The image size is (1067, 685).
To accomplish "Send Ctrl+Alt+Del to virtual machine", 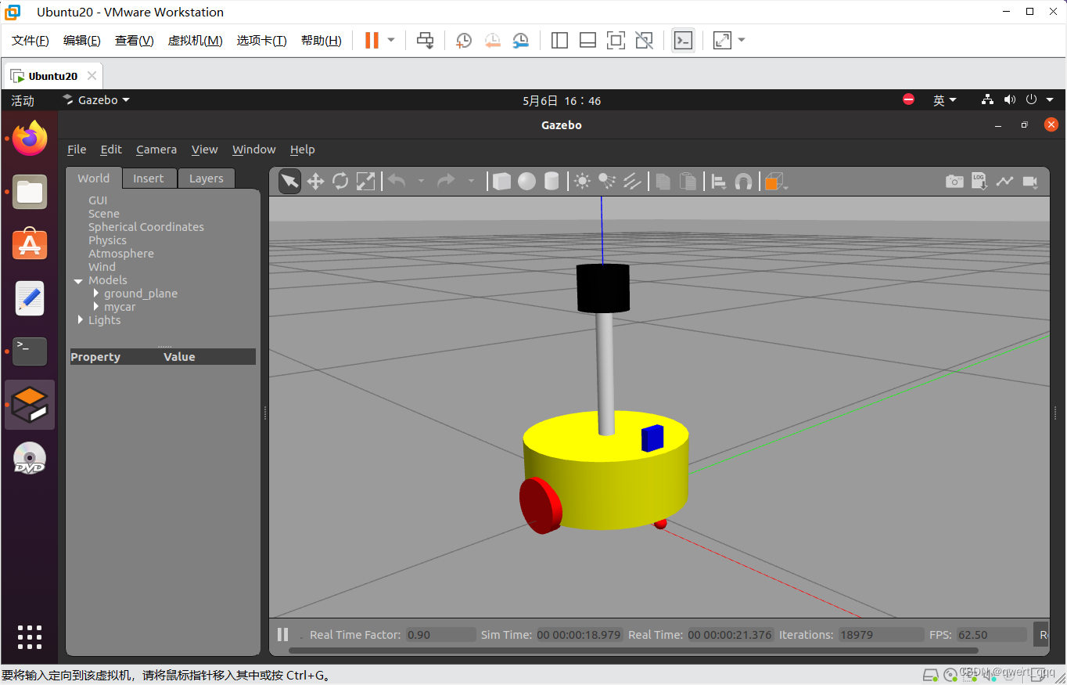I will 425,40.
